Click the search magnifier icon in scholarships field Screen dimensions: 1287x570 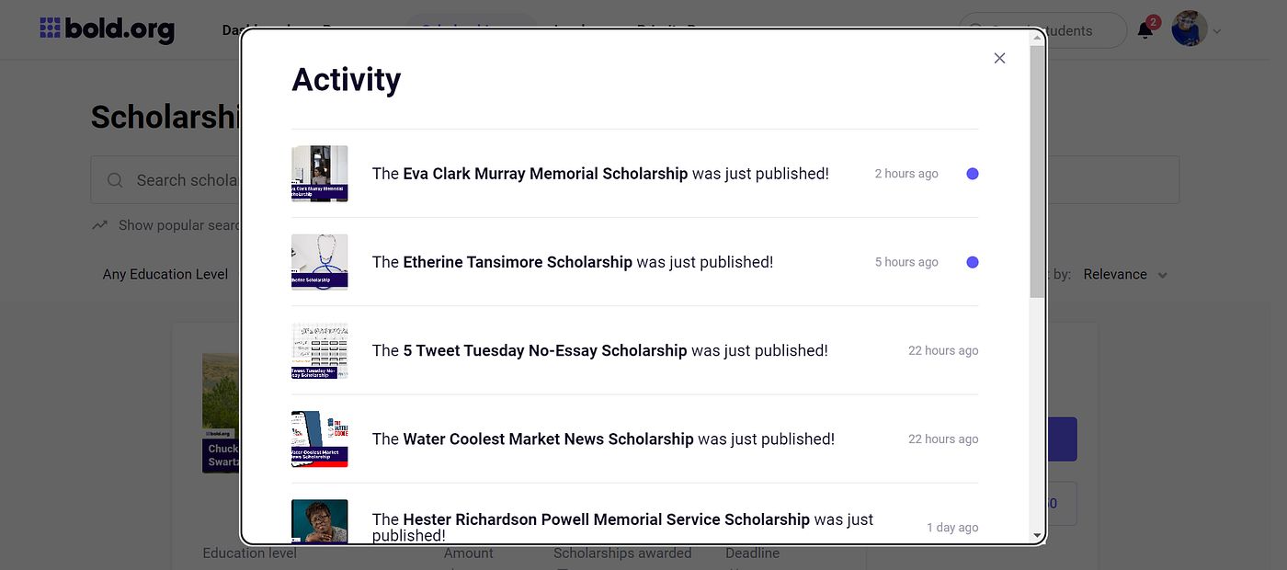(115, 180)
